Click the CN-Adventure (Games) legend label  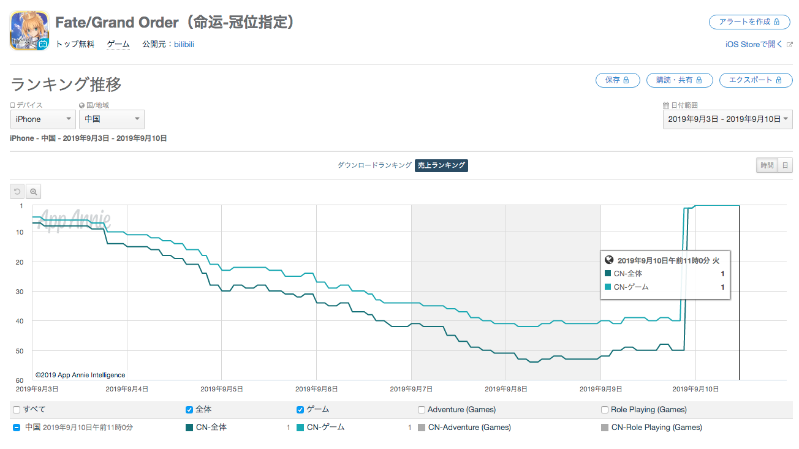coord(469,428)
